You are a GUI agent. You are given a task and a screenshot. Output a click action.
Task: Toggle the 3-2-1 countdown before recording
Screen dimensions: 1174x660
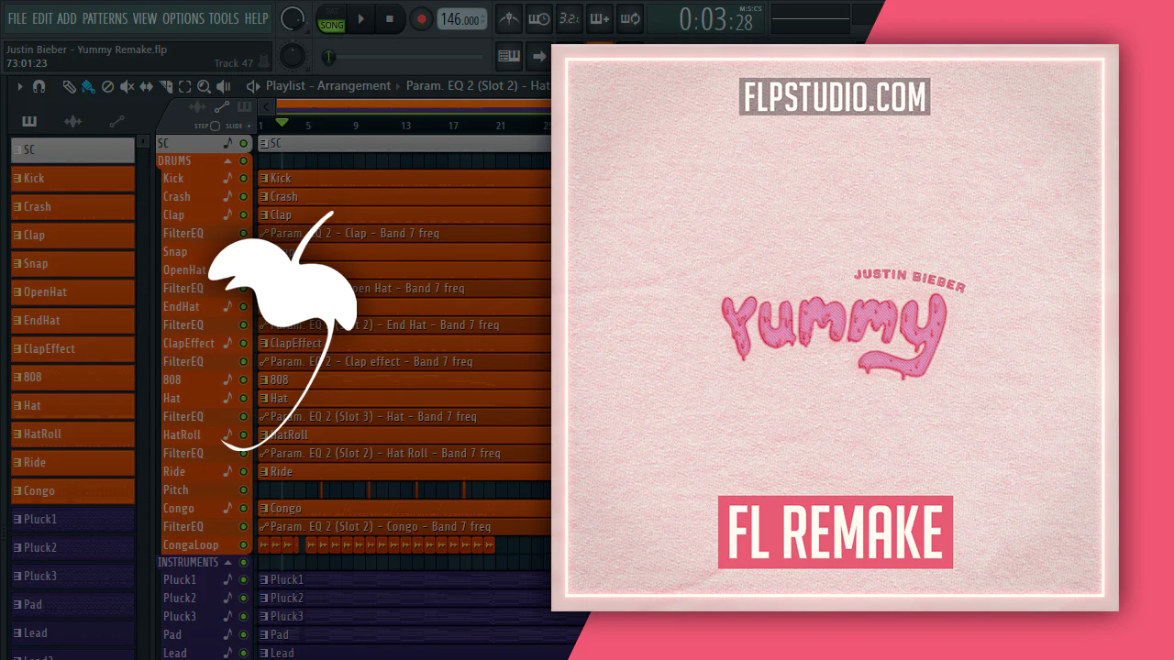570,18
